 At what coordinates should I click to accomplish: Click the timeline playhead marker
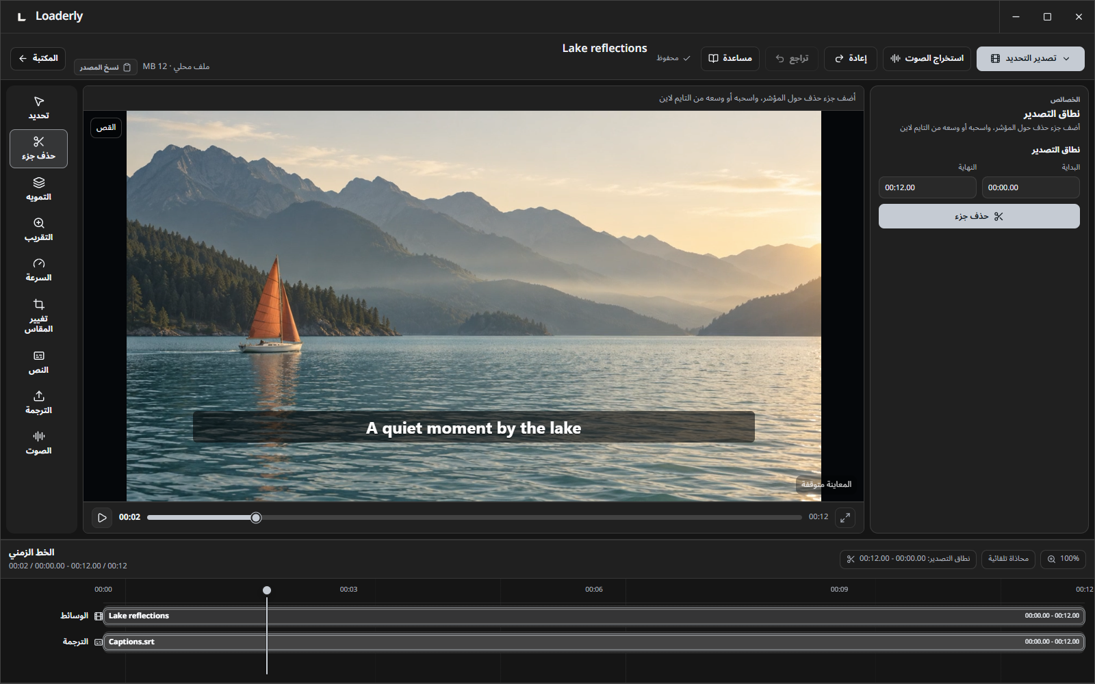(x=267, y=590)
